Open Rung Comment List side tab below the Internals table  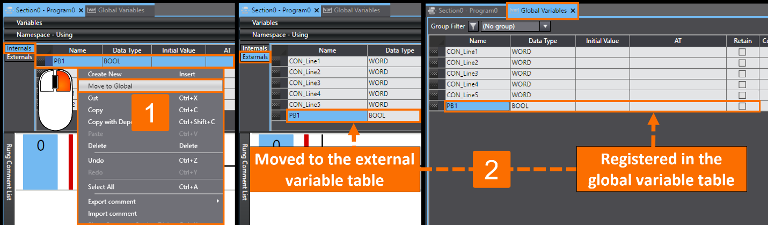(x=9, y=172)
